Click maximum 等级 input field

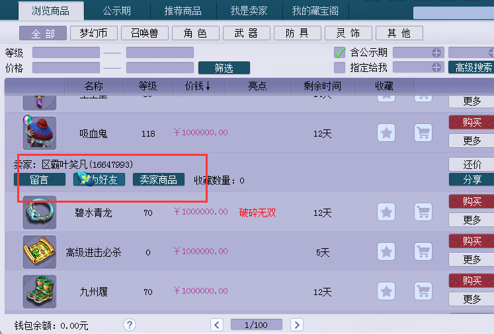click(160, 53)
